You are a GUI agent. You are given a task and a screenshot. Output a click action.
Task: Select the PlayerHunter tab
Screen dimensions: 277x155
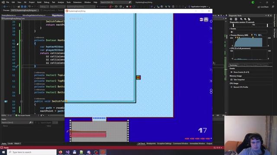point(58,15)
